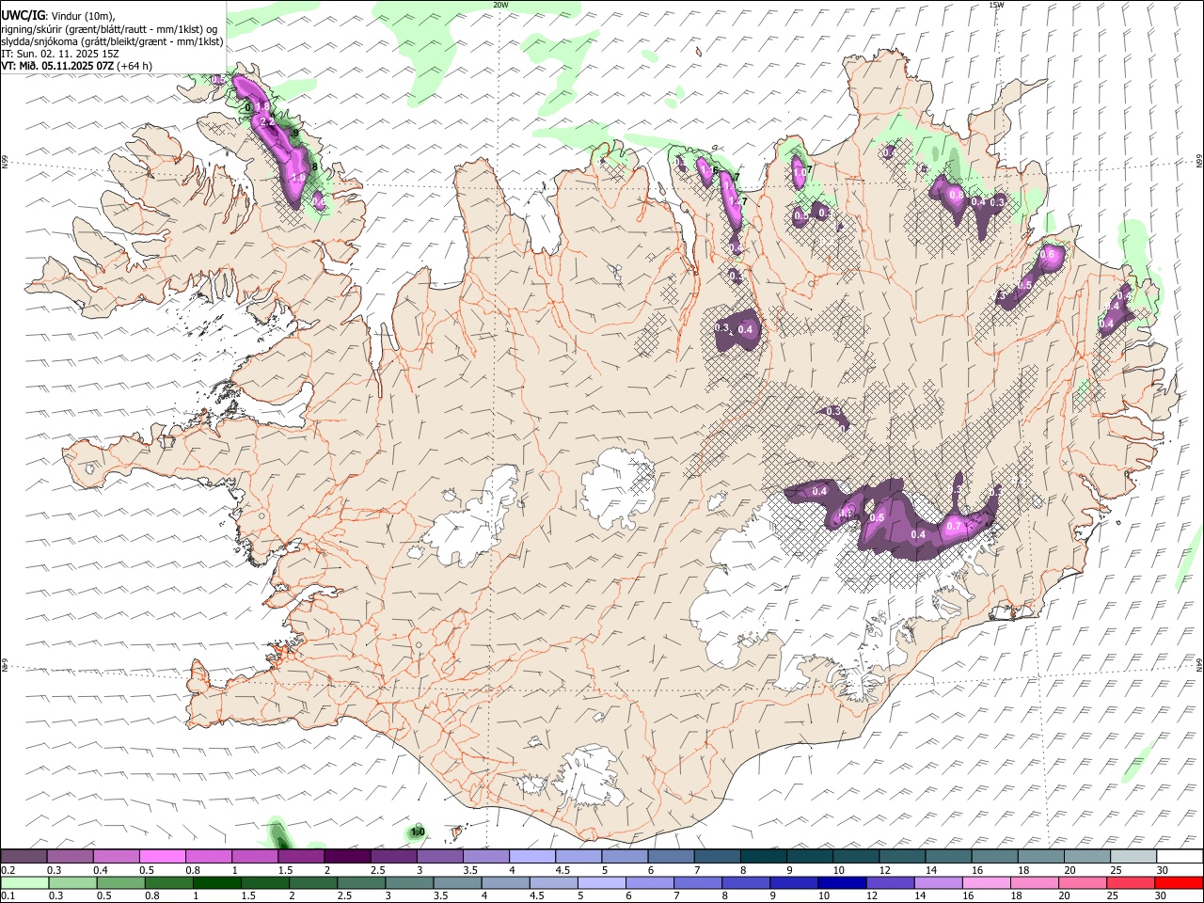Select the dark purple 2–2.5 swatch, upper legend row

(x=347, y=856)
